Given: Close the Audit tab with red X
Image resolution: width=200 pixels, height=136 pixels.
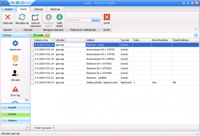Looking at the screenshot, I should tap(47, 35).
